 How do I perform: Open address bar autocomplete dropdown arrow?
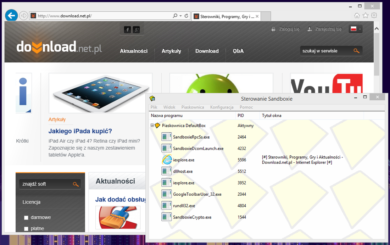tap(181, 16)
